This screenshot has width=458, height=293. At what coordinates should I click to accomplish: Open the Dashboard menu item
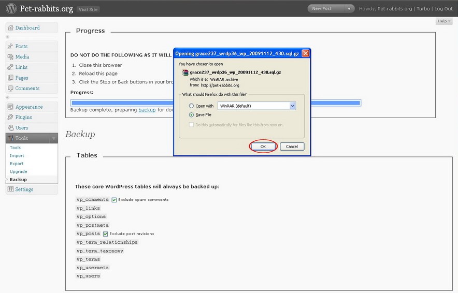pyautogui.click(x=27, y=28)
